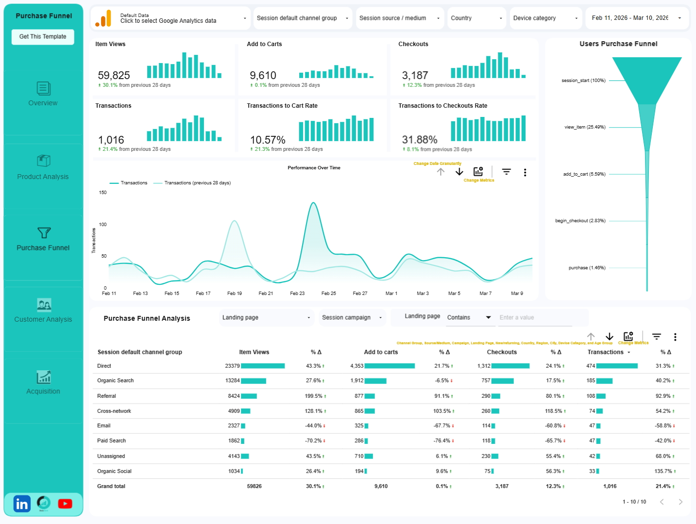
Task: Open Change Metrics on the funnel analysis table
Action: [x=628, y=336]
